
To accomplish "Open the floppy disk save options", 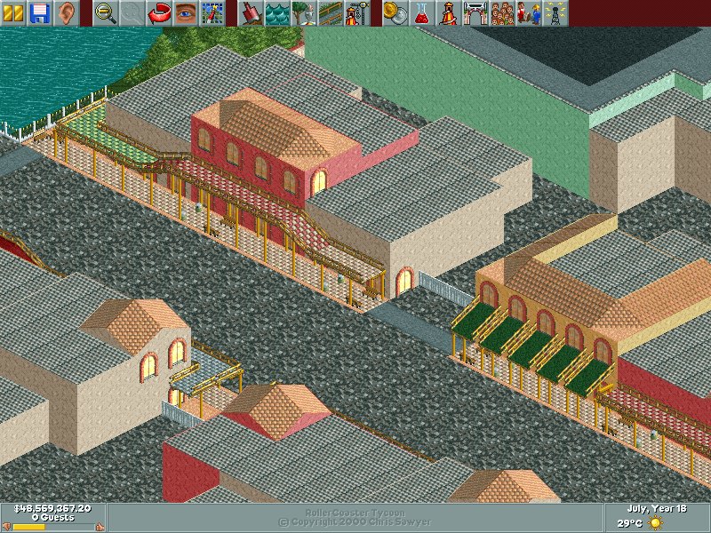I will click(x=40, y=13).
